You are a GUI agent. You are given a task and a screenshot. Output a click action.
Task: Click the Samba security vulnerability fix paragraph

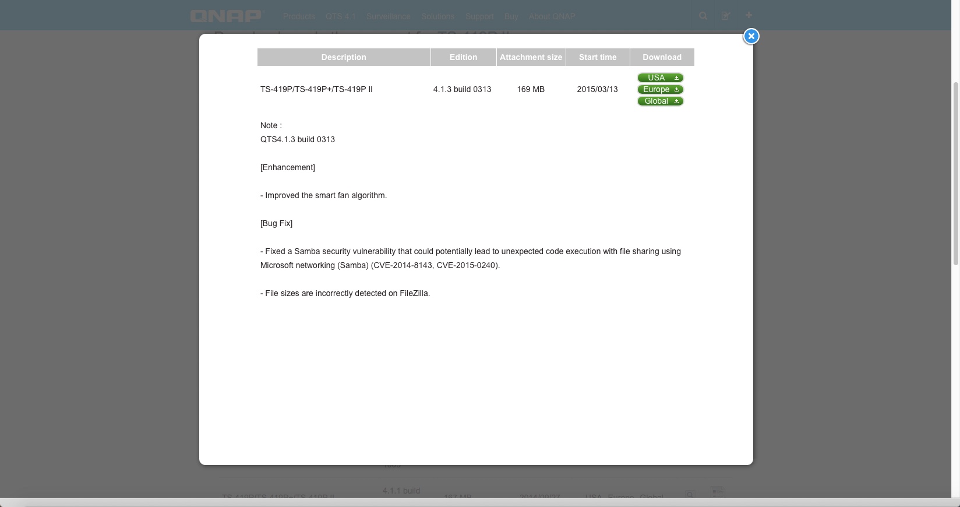coord(471,258)
